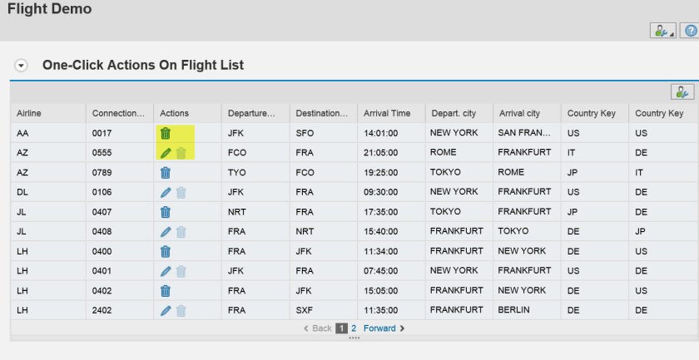Edit flight JL 0408 with pencil icon
The width and height of the screenshot is (699, 360).
(x=166, y=231)
